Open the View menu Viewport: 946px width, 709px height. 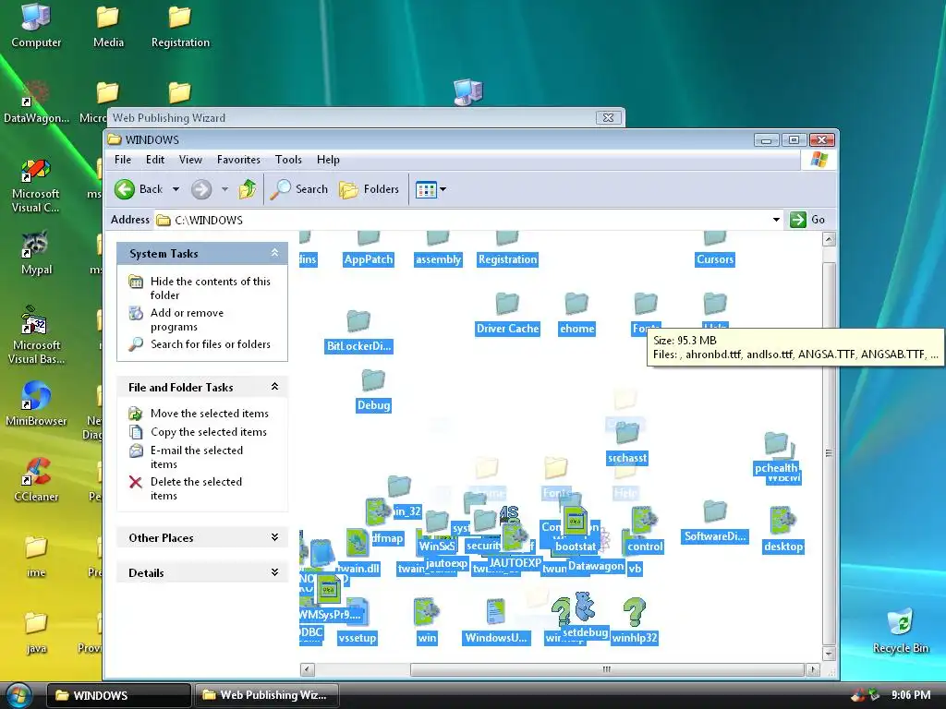click(190, 160)
